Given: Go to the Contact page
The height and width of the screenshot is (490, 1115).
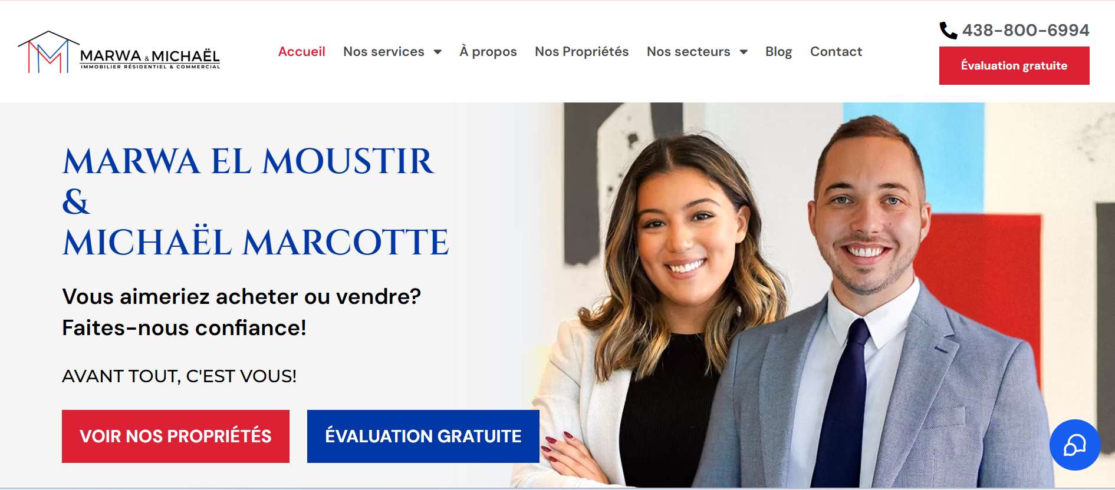Looking at the screenshot, I should point(836,52).
